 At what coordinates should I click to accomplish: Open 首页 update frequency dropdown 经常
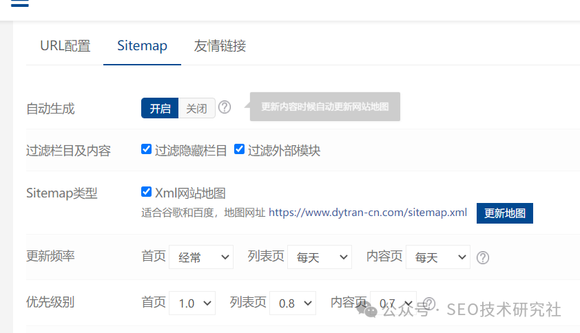[x=201, y=257]
